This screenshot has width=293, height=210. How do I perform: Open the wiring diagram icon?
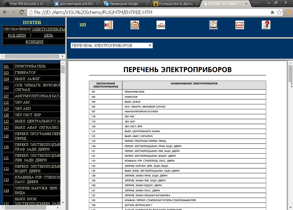[x=108, y=25]
